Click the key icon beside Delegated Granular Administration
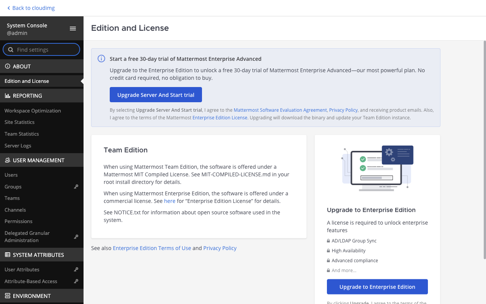This screenshot has width=486, height=304. point(76,237)
